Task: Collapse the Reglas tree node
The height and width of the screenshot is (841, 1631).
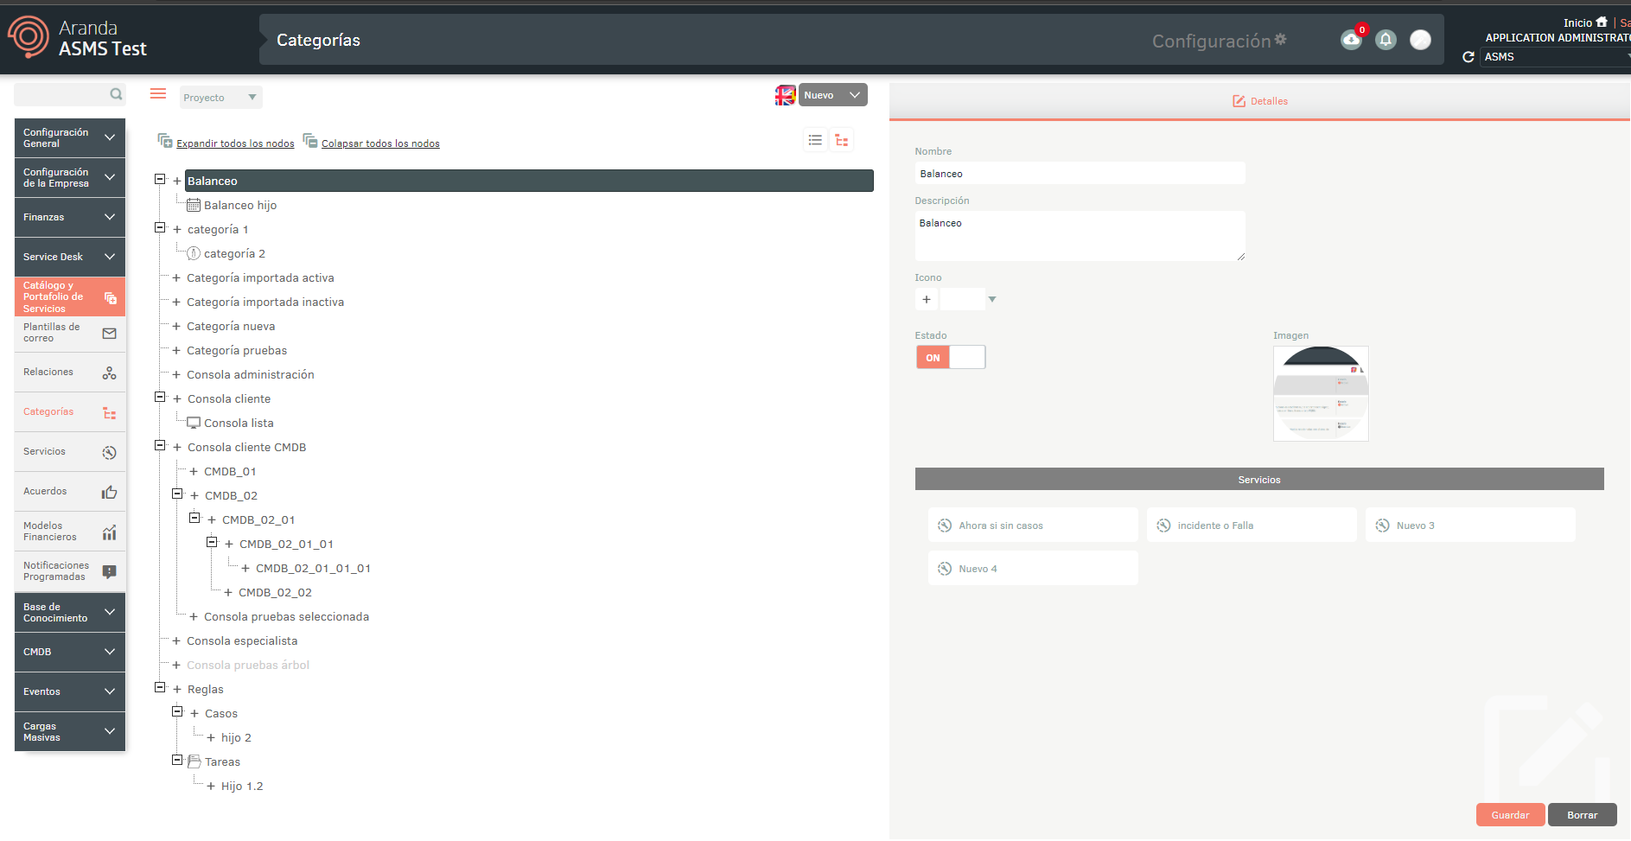Action: (160, 687)
